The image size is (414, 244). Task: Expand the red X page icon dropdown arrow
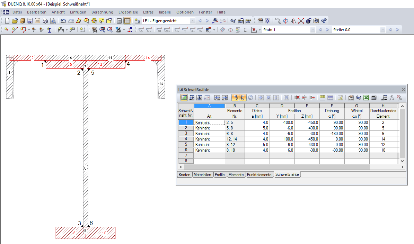tap(259, 30)
